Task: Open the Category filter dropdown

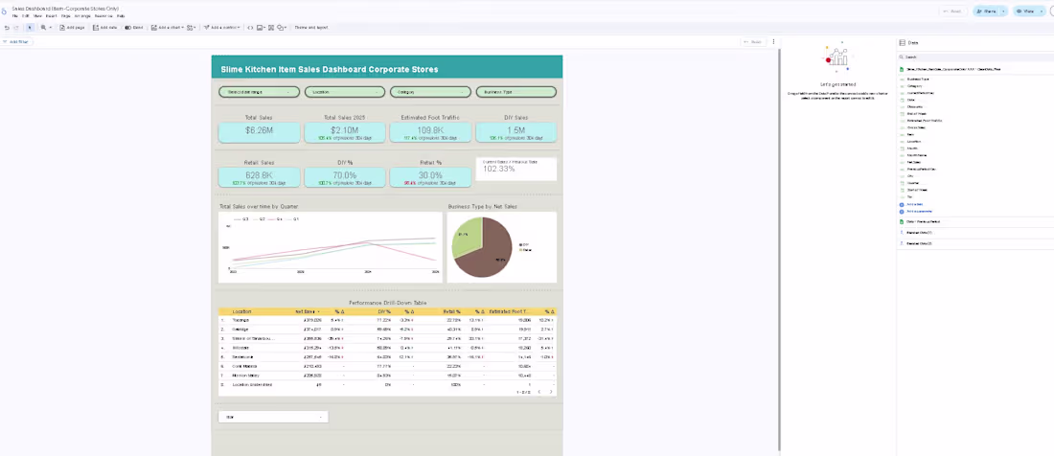Action: [430, 92]
